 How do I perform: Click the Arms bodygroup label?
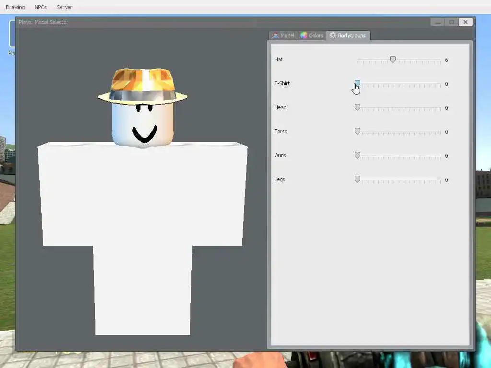pos(280,155)
